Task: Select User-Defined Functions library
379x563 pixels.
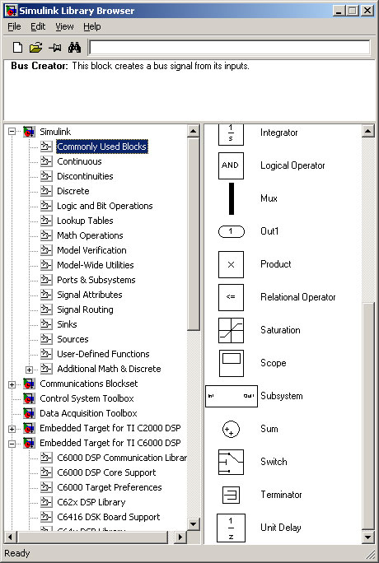Action: pyautogui.click(x=103, y=354)
